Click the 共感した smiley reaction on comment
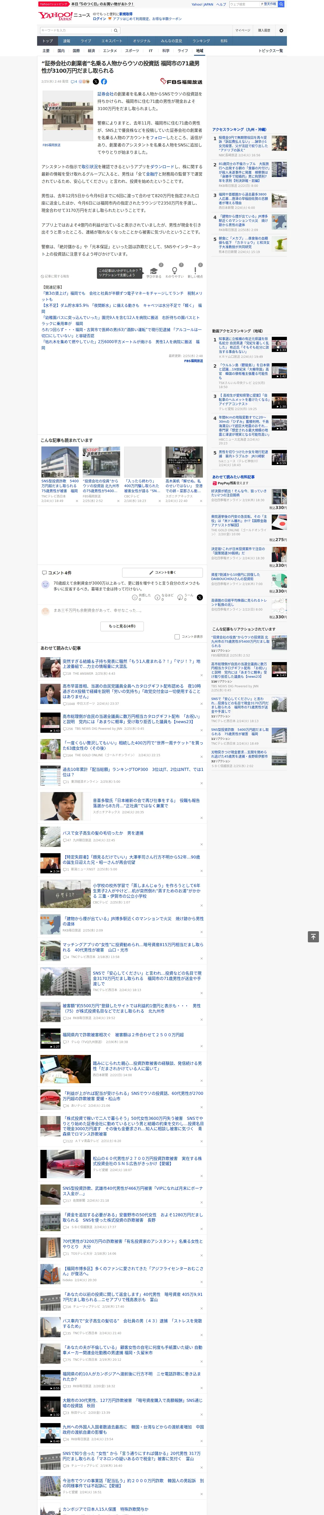 point(142,597)
